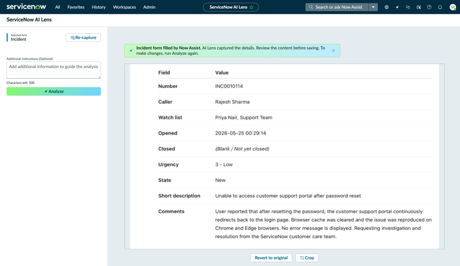
Task: Click the Watch list field label
Action: point(170,118)
